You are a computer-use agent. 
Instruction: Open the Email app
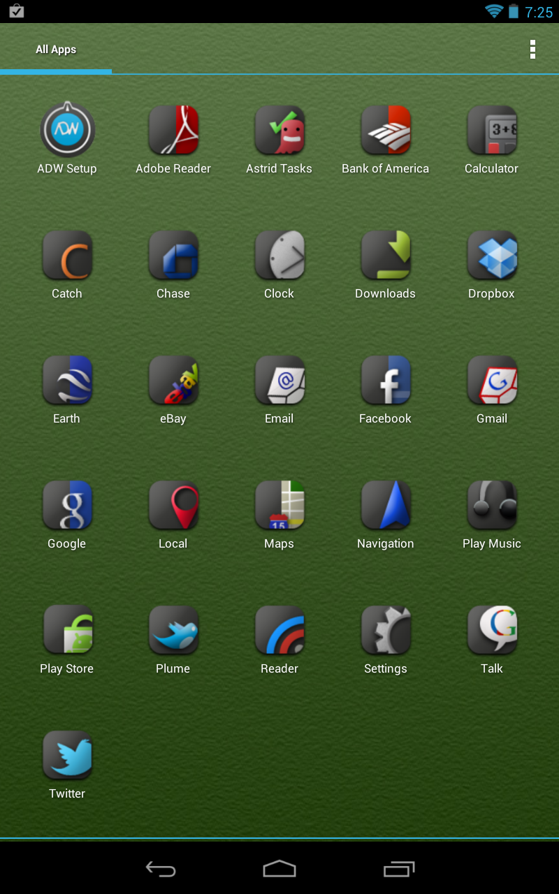click(279, 380)
